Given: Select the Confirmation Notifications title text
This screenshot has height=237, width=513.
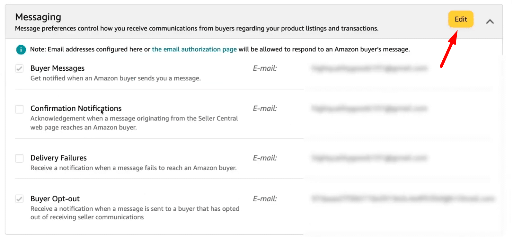Looking at the screenshot, I should (x=76, y=108).
